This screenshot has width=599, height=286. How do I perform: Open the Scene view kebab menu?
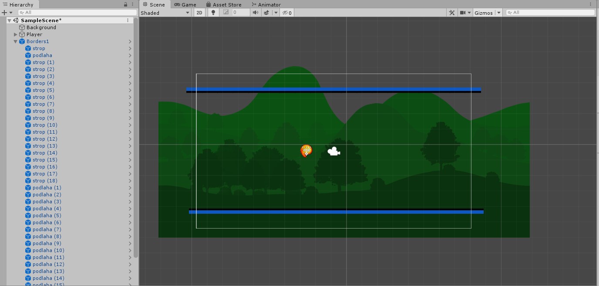(x=590, y=4)
